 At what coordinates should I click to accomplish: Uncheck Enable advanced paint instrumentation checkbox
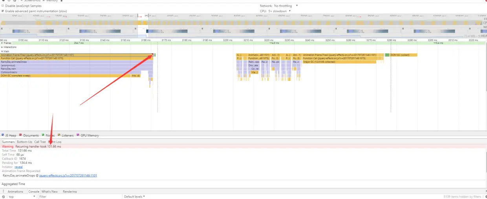click(3, 11)
